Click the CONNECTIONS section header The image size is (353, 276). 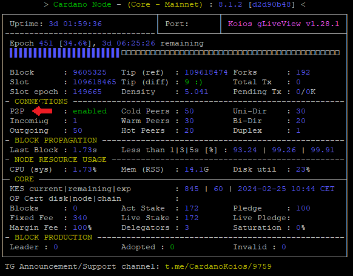41,101
